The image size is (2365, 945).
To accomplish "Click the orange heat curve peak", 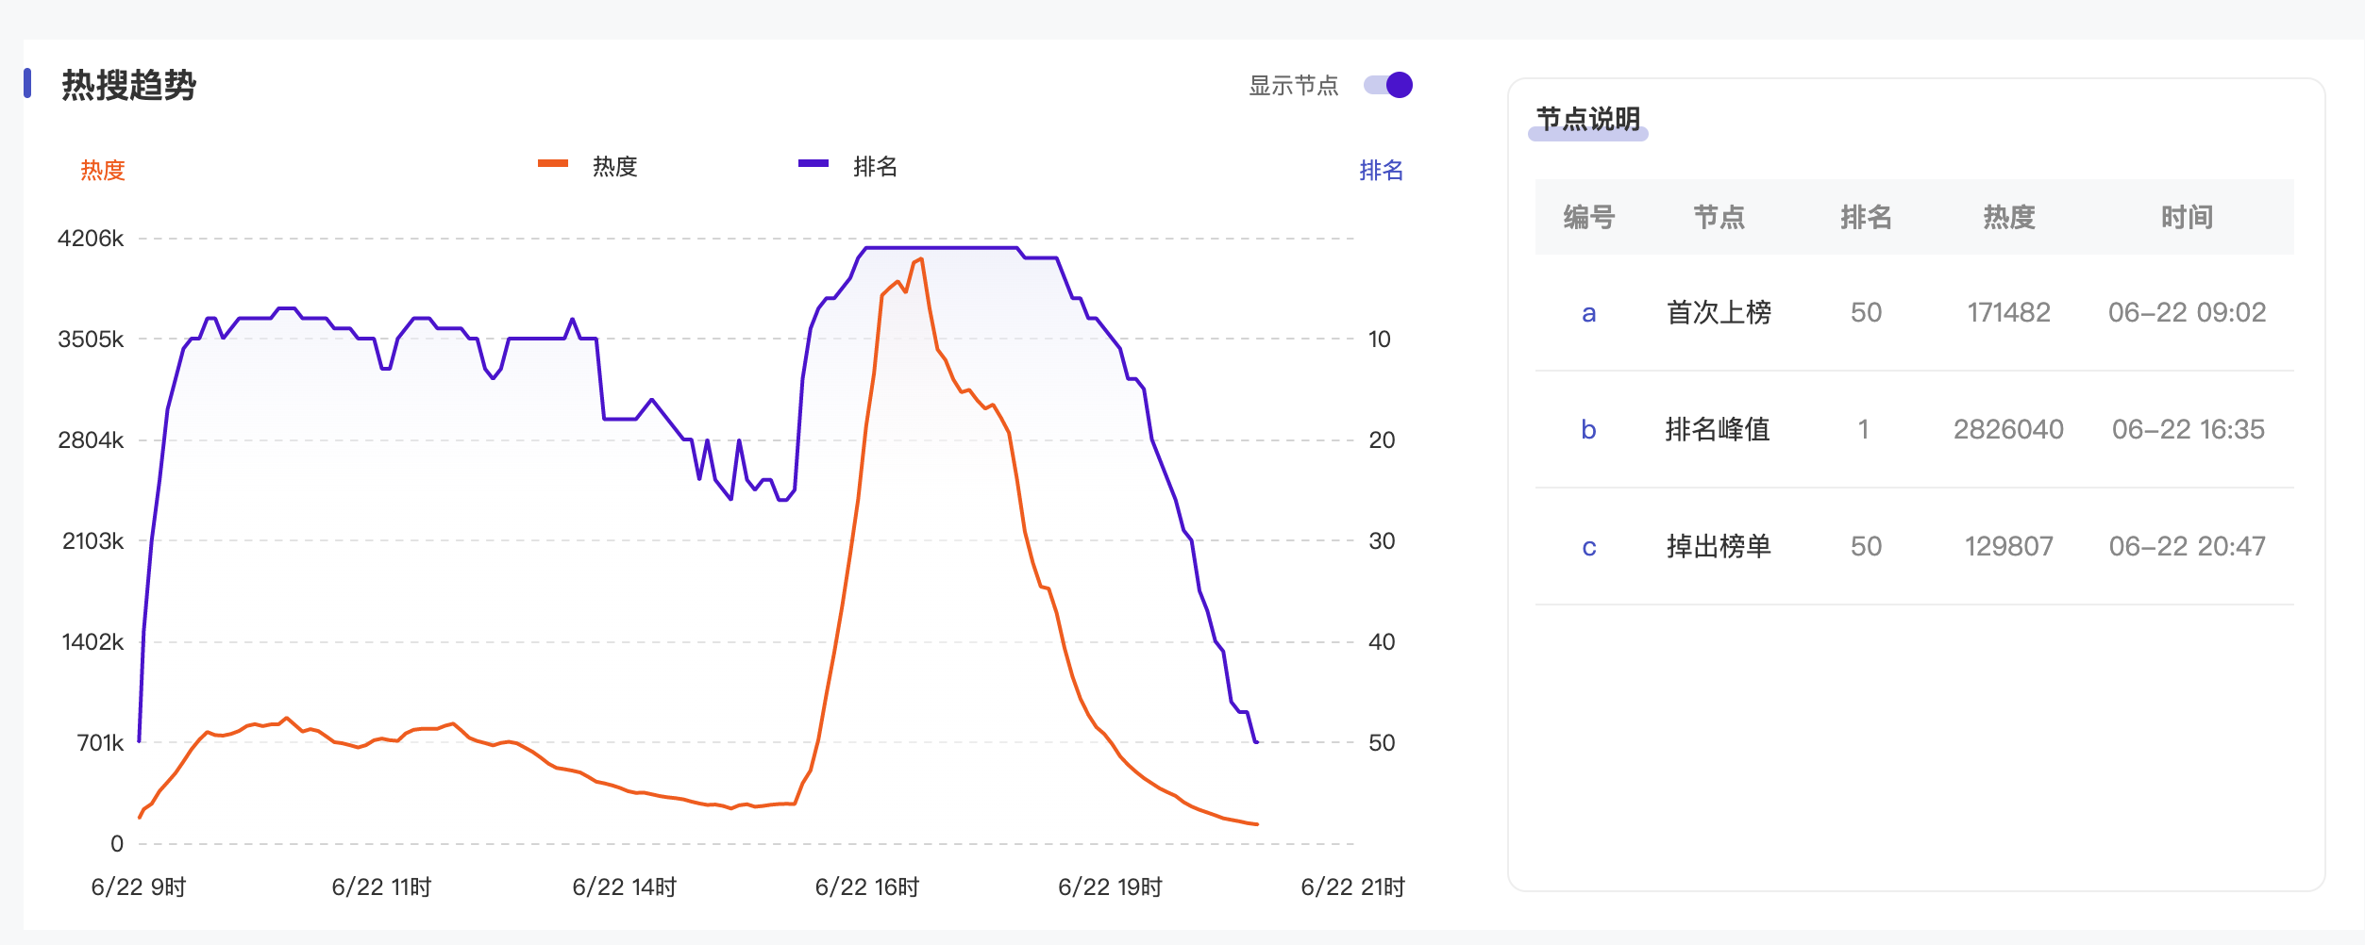I will (920, 259).
